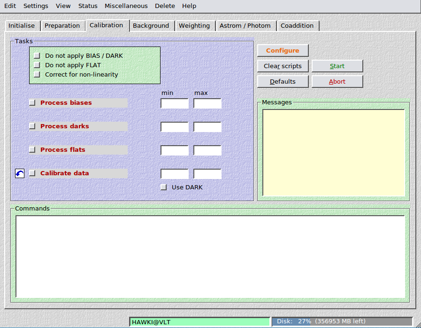Open the Coaddition tab

297,26
